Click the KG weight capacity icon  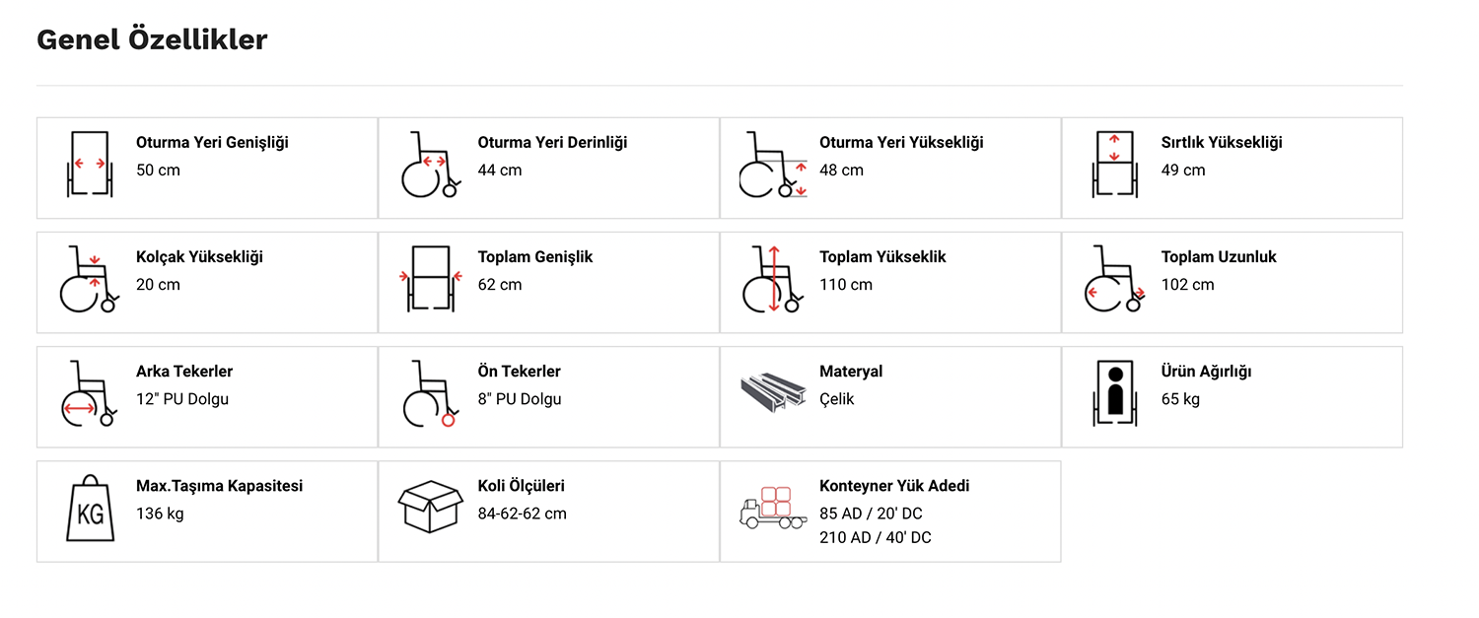point(90,509)
